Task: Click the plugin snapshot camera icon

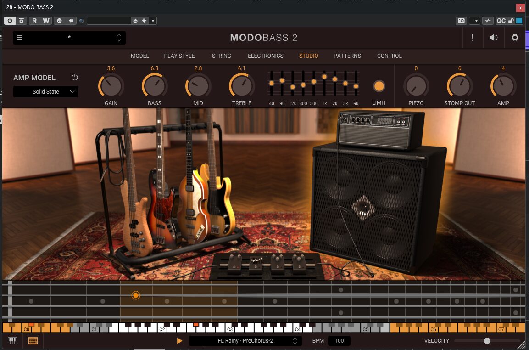Action: [x=461, y=21]
